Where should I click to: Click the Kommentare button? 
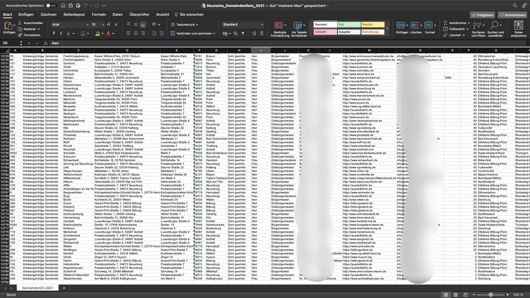(x=512, y=15)
